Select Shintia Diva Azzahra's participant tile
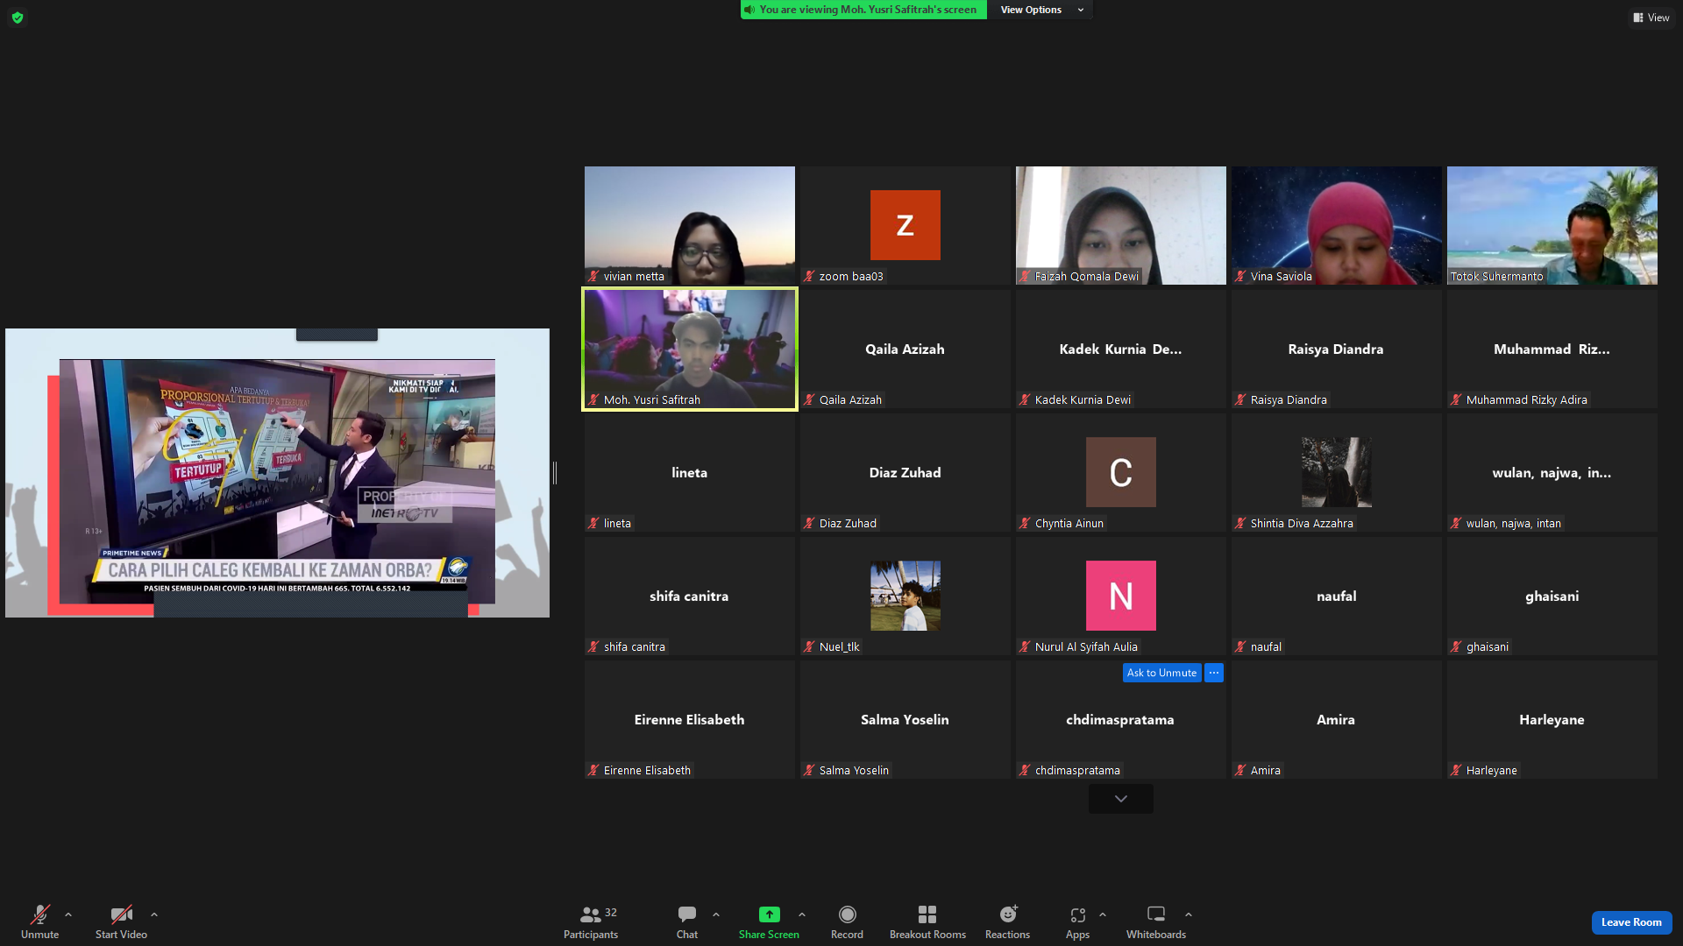 click(1337, 472)
